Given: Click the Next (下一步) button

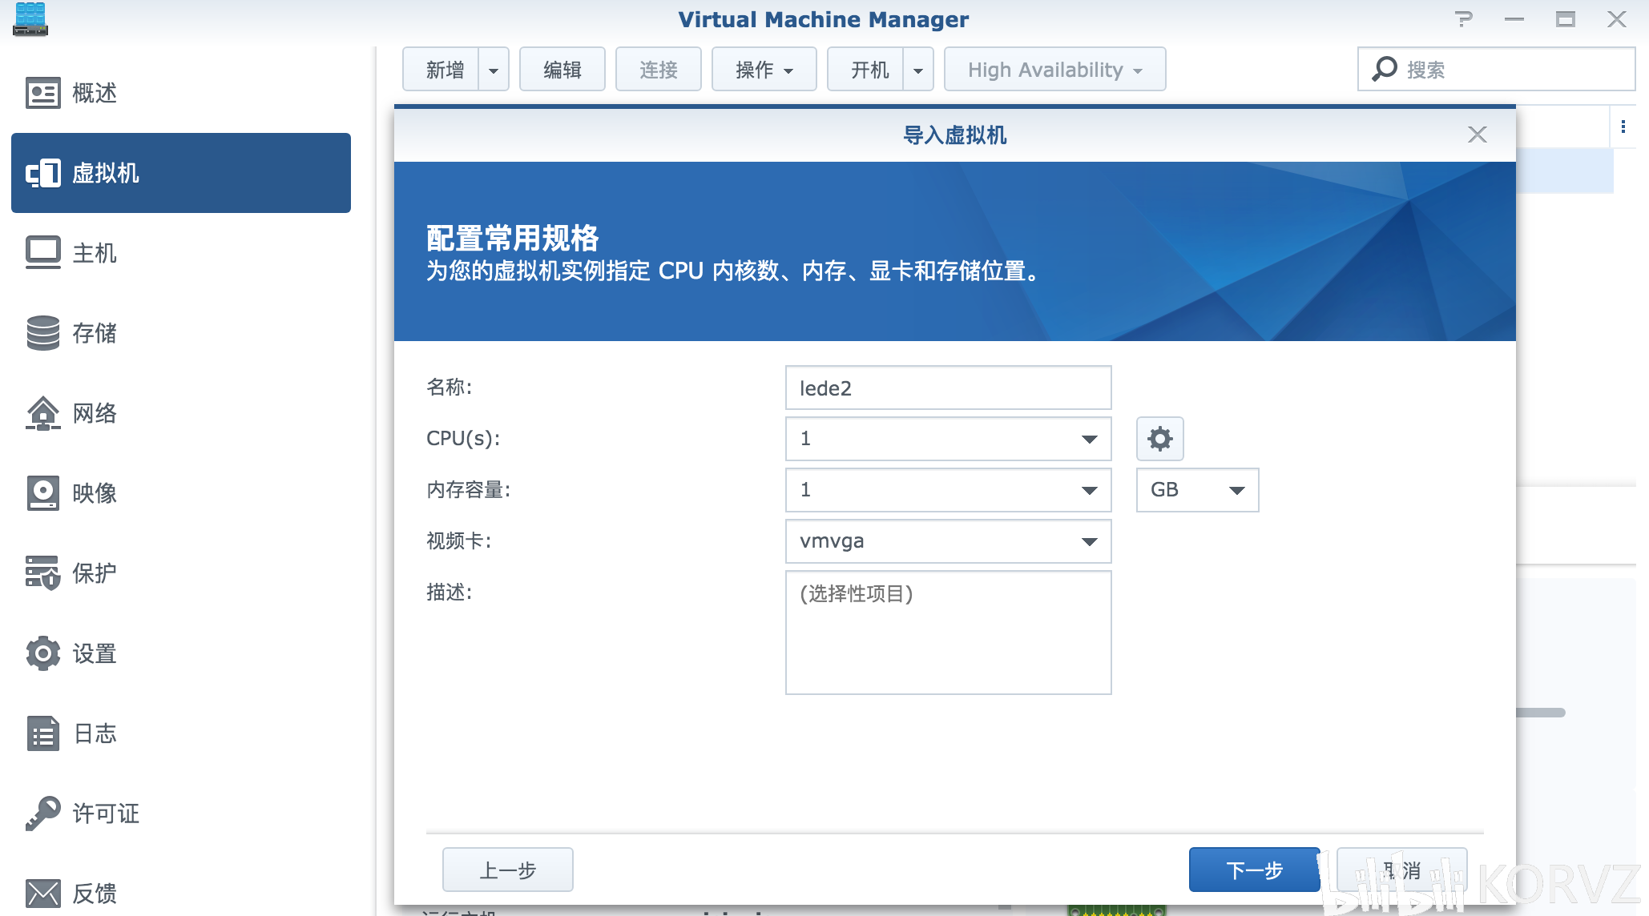Looking at the screenshot, I should [1254, 870].
